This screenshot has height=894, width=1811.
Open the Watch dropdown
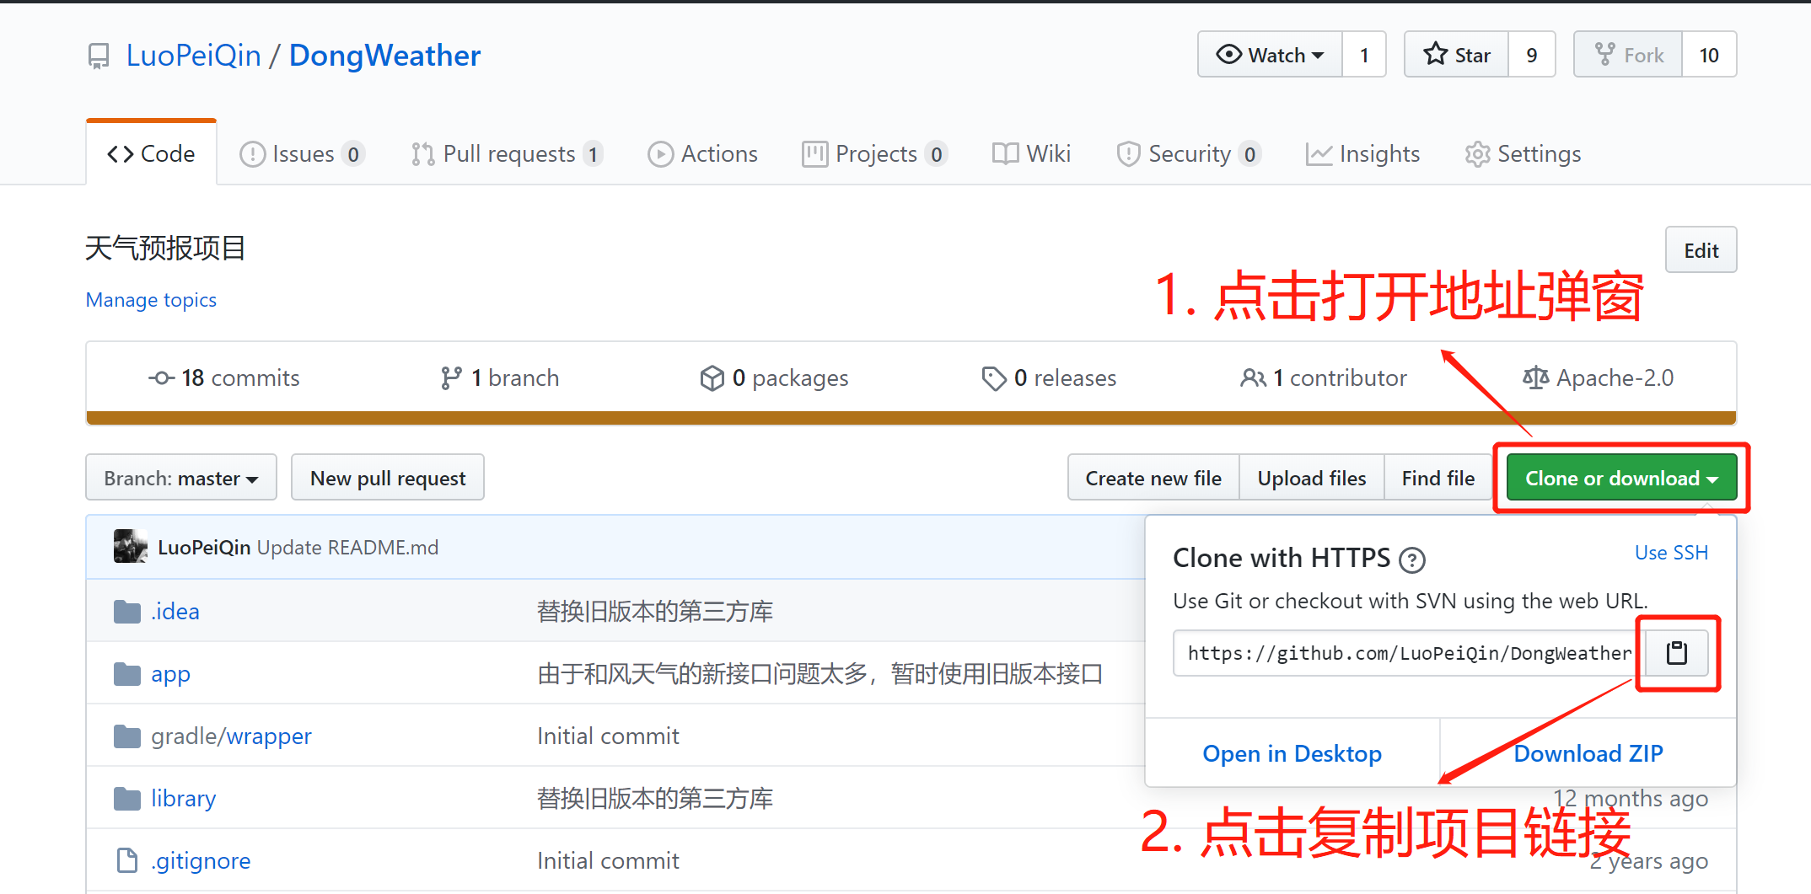coord(1270,55)
